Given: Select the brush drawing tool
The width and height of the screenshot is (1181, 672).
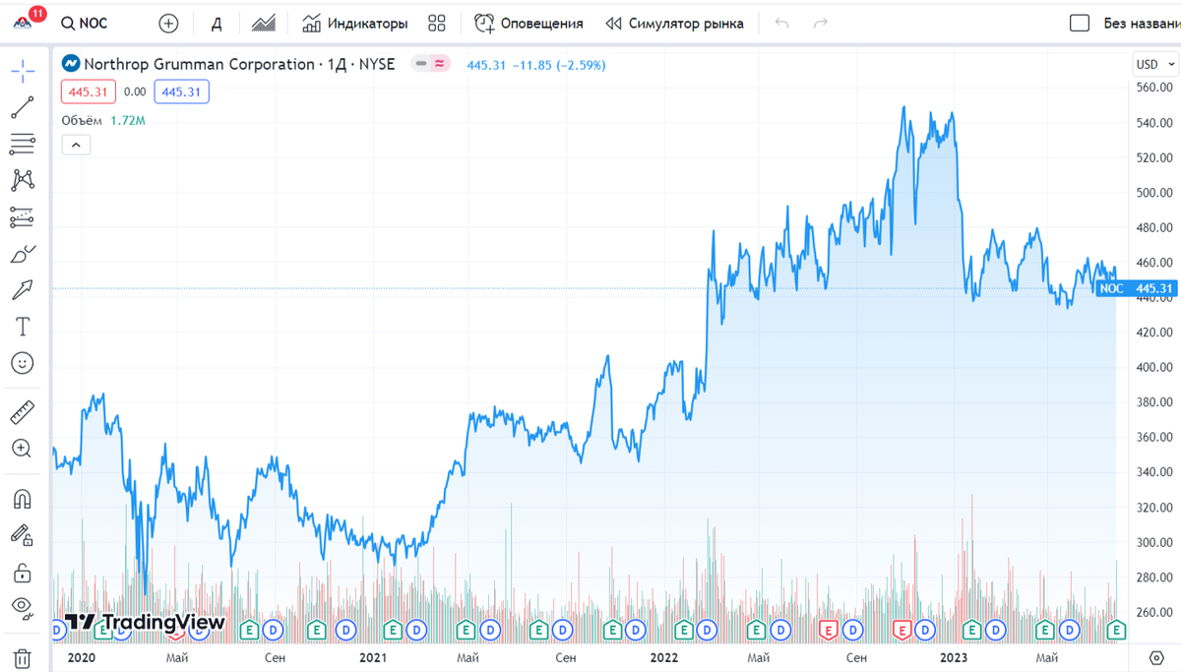Looking at the screenshot, I should (23, 254).
